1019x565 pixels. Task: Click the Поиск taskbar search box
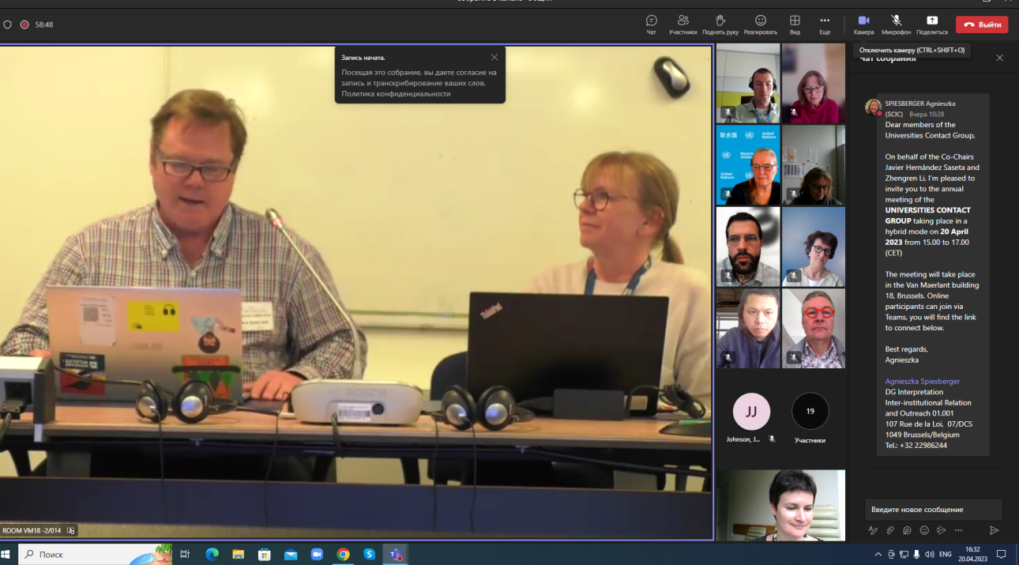tap(95, 554)
